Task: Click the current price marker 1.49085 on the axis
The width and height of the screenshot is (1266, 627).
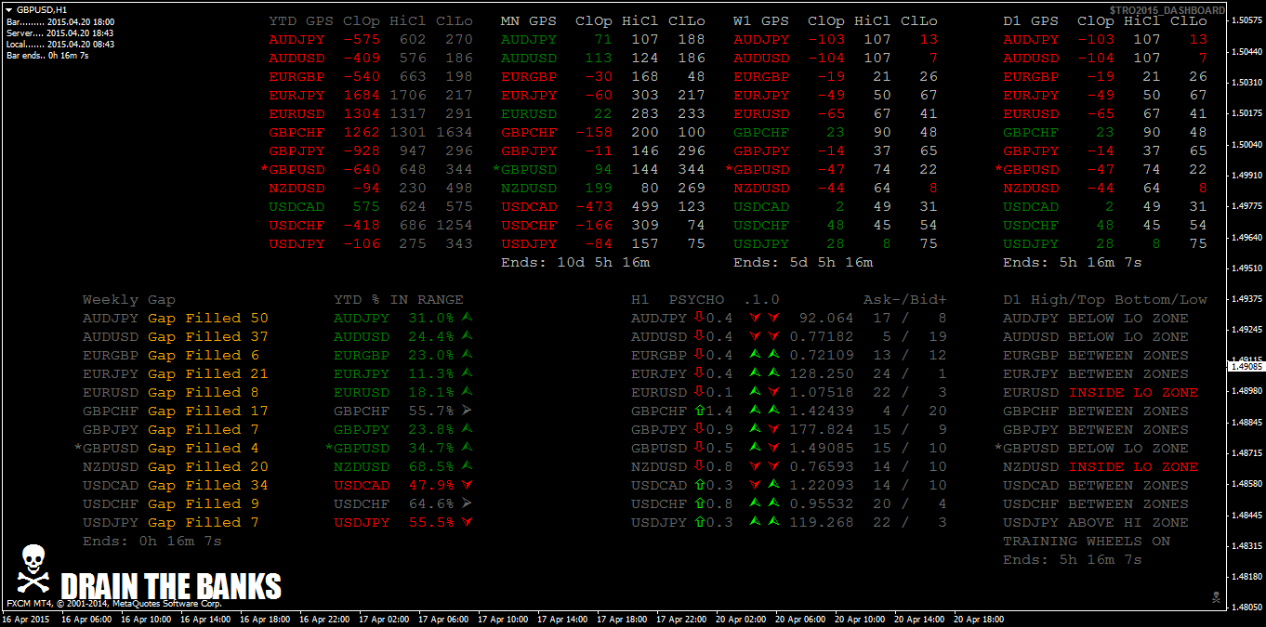Action: tap(1246, 367)
